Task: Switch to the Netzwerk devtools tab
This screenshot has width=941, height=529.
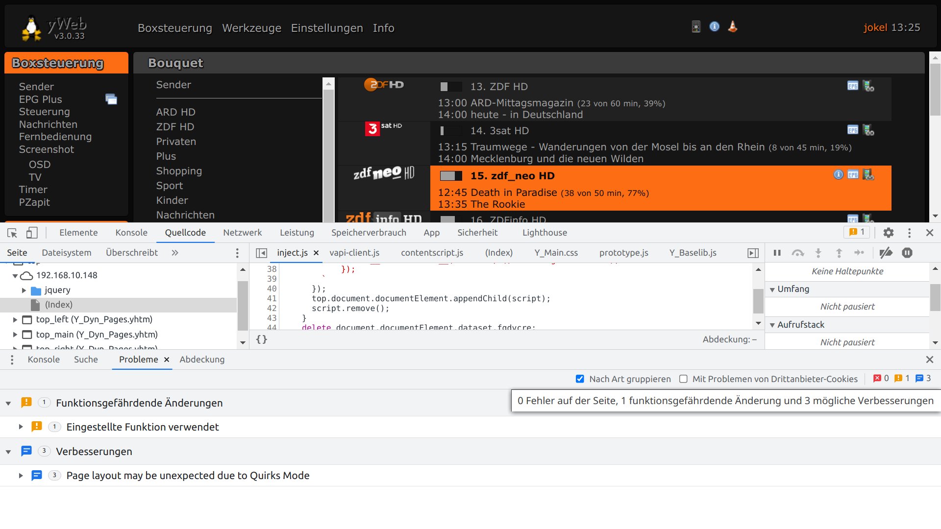Action: click(242, 233)
